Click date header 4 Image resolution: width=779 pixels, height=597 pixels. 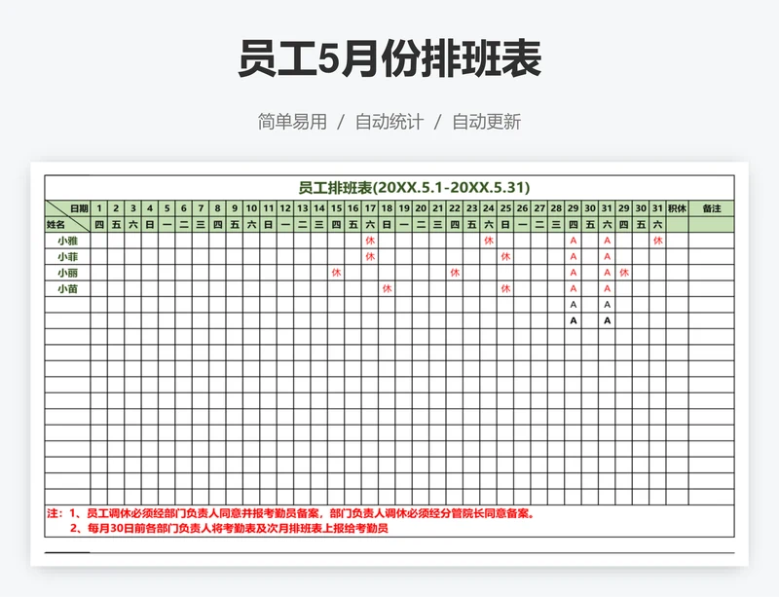[x=150, y=208]
